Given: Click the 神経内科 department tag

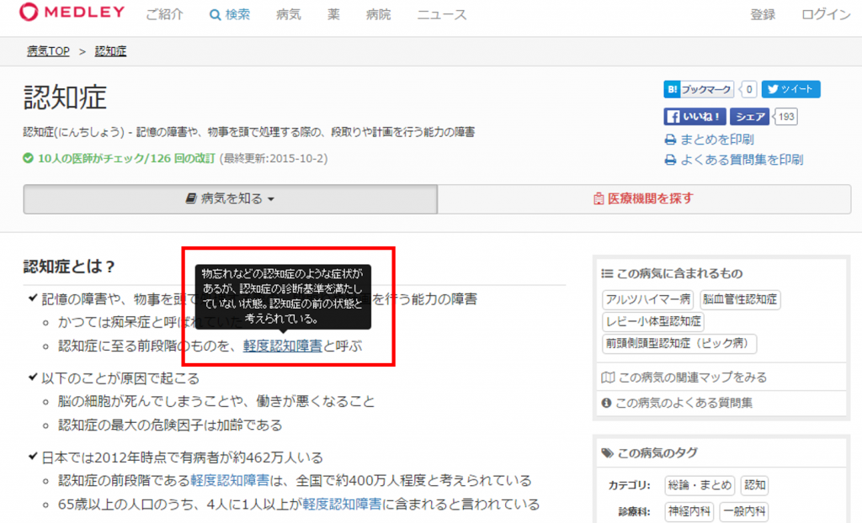Looking at the screenshot, I should pos(689,511).
